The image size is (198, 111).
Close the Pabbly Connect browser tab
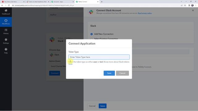(x=98, y=2)
